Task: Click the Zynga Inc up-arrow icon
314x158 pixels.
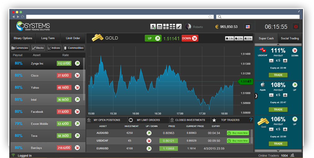Action: [x=77, y=63]
